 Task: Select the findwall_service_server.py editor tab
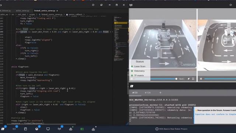45,11
